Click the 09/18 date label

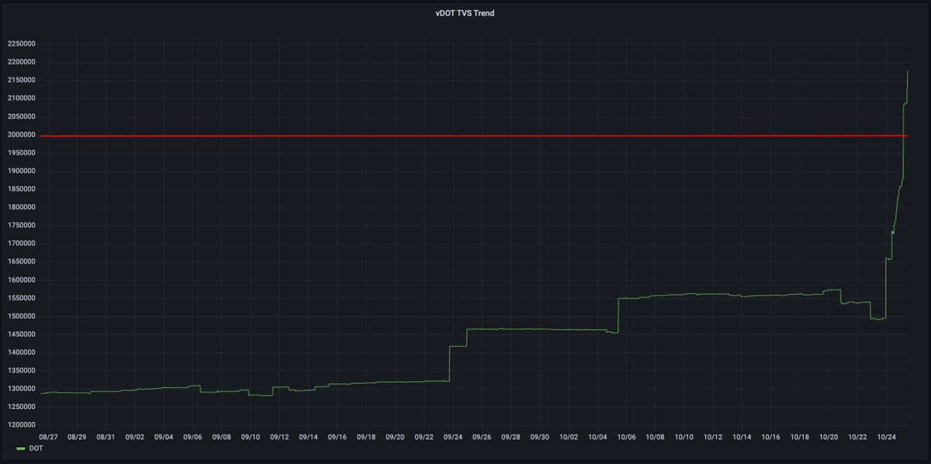[366, 437]
